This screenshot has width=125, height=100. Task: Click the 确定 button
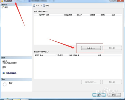[x=99, y=95]
